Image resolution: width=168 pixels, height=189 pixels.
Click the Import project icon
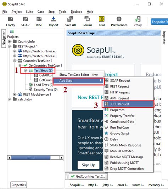pyautogui.click(x=54, y=19)
